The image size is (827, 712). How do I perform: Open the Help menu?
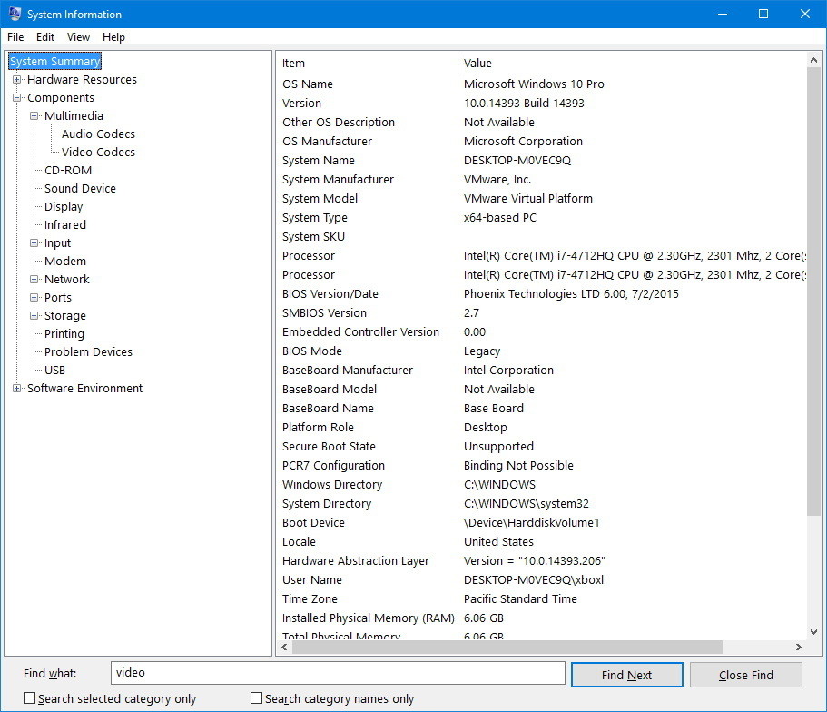[113, 37]
